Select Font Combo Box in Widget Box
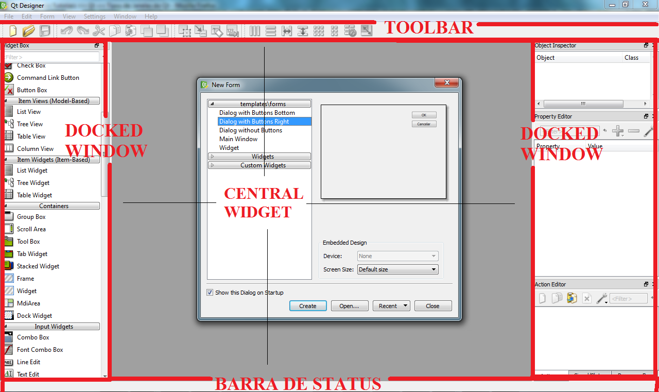The height and width of the screenshot is (392, 659). 40,350
